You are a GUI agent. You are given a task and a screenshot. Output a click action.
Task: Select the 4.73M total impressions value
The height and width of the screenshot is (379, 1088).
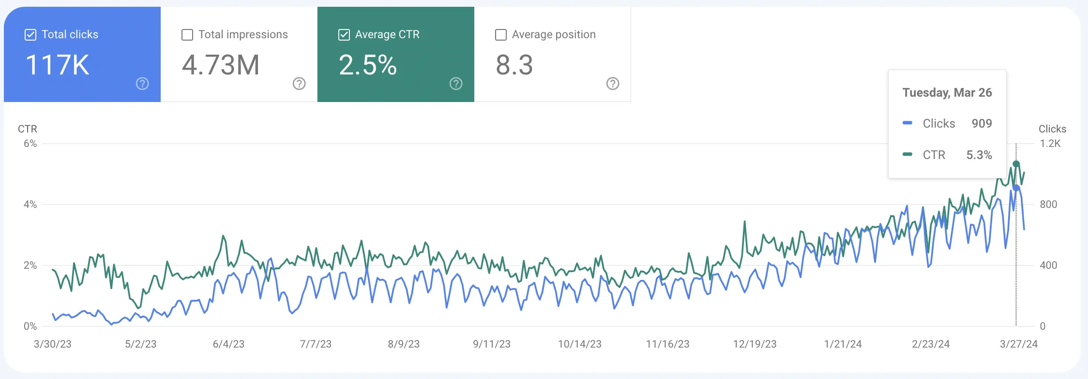[x=221, y=65]
